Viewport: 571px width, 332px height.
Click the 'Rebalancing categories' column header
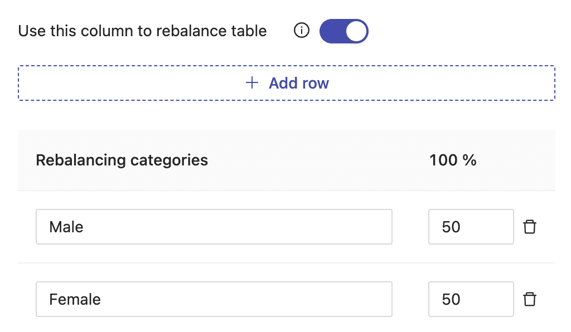[122, 160]
